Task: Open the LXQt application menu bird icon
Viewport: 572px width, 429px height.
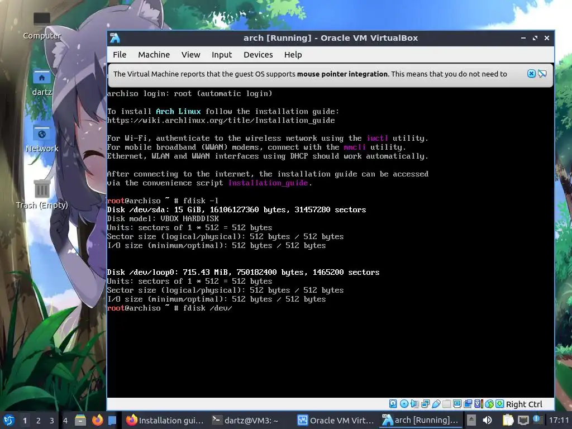Action: click(x=9, y=420)
